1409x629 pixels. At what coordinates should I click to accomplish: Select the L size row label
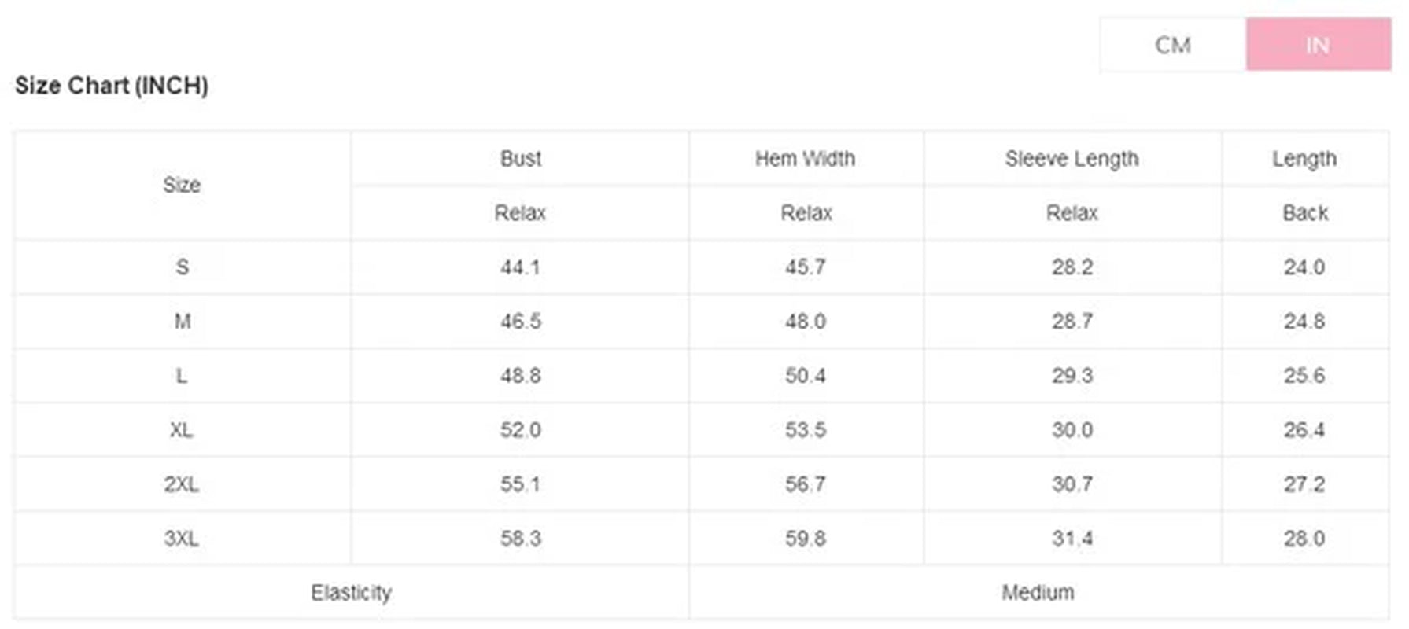(x=182, y=376)
